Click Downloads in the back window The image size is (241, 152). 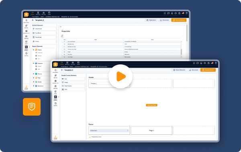click(x=164, y=20)
